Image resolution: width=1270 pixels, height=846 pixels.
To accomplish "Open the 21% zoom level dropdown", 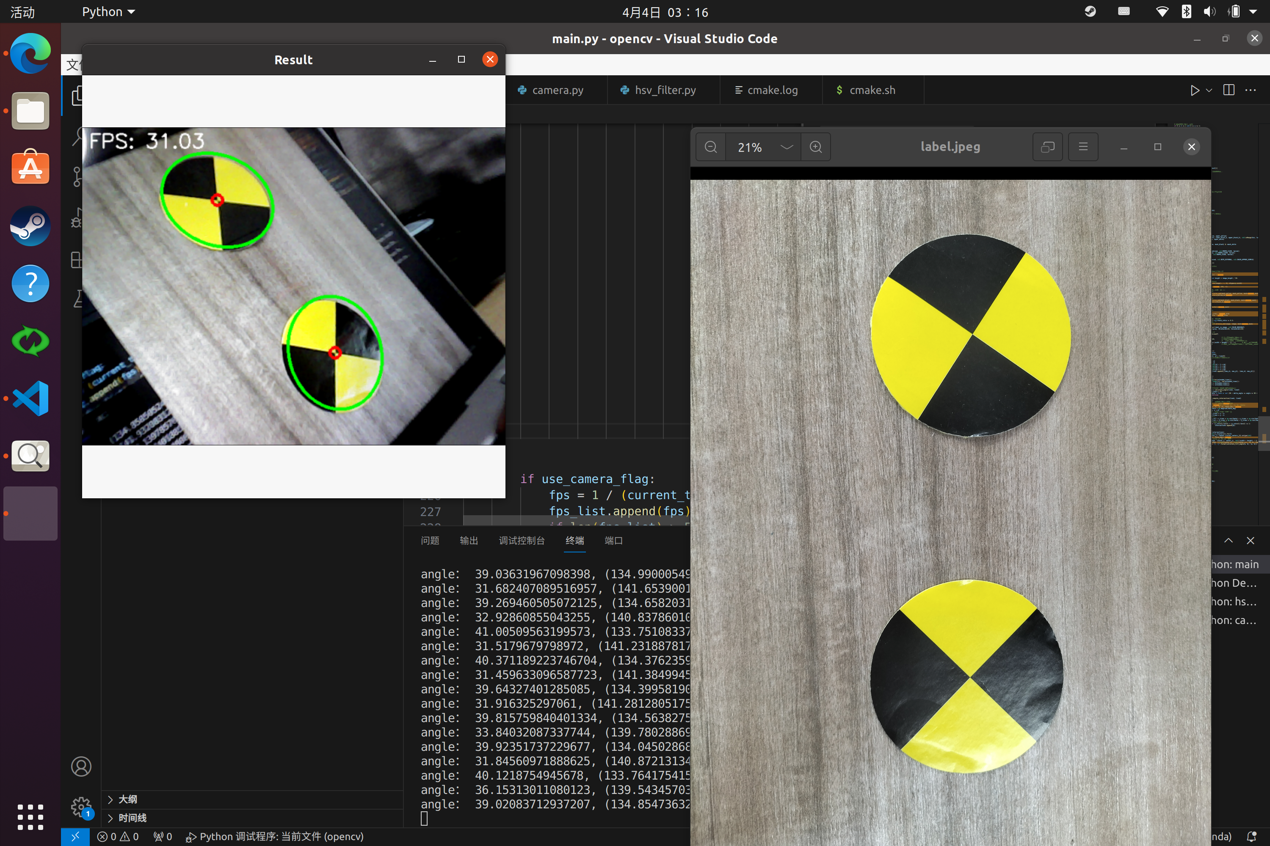I will pyautogui.click(x=787, y=147).
